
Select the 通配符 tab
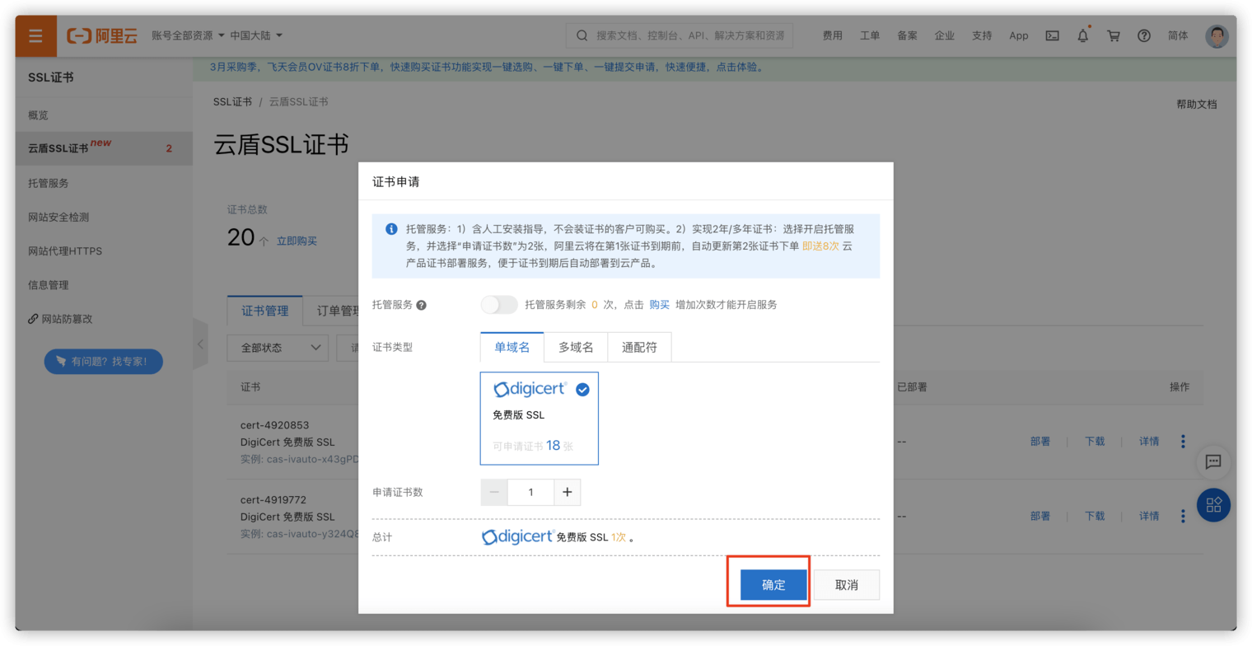click(x=639, y=348)
